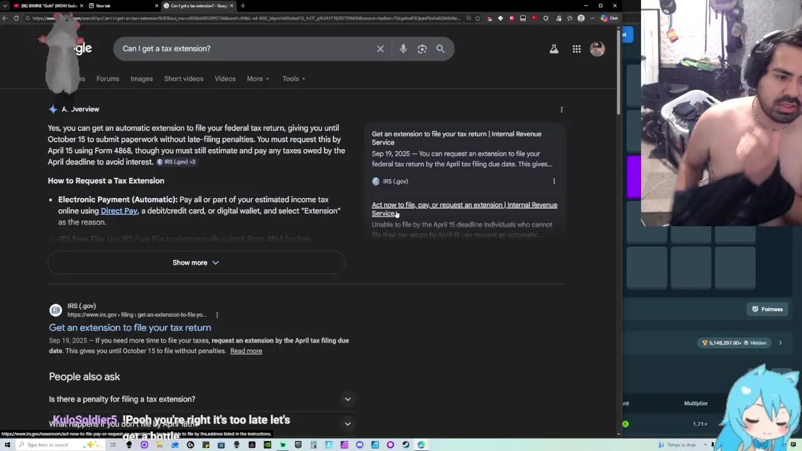Click the IRS (.gov) result favicon

coord(56,310)
